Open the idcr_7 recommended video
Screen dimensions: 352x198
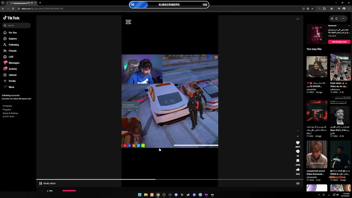(x=317, y=111)
